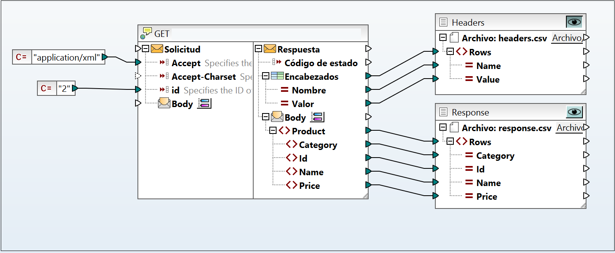
Task: Click the Encabezados table icon
Action: (x=277, y=77)
